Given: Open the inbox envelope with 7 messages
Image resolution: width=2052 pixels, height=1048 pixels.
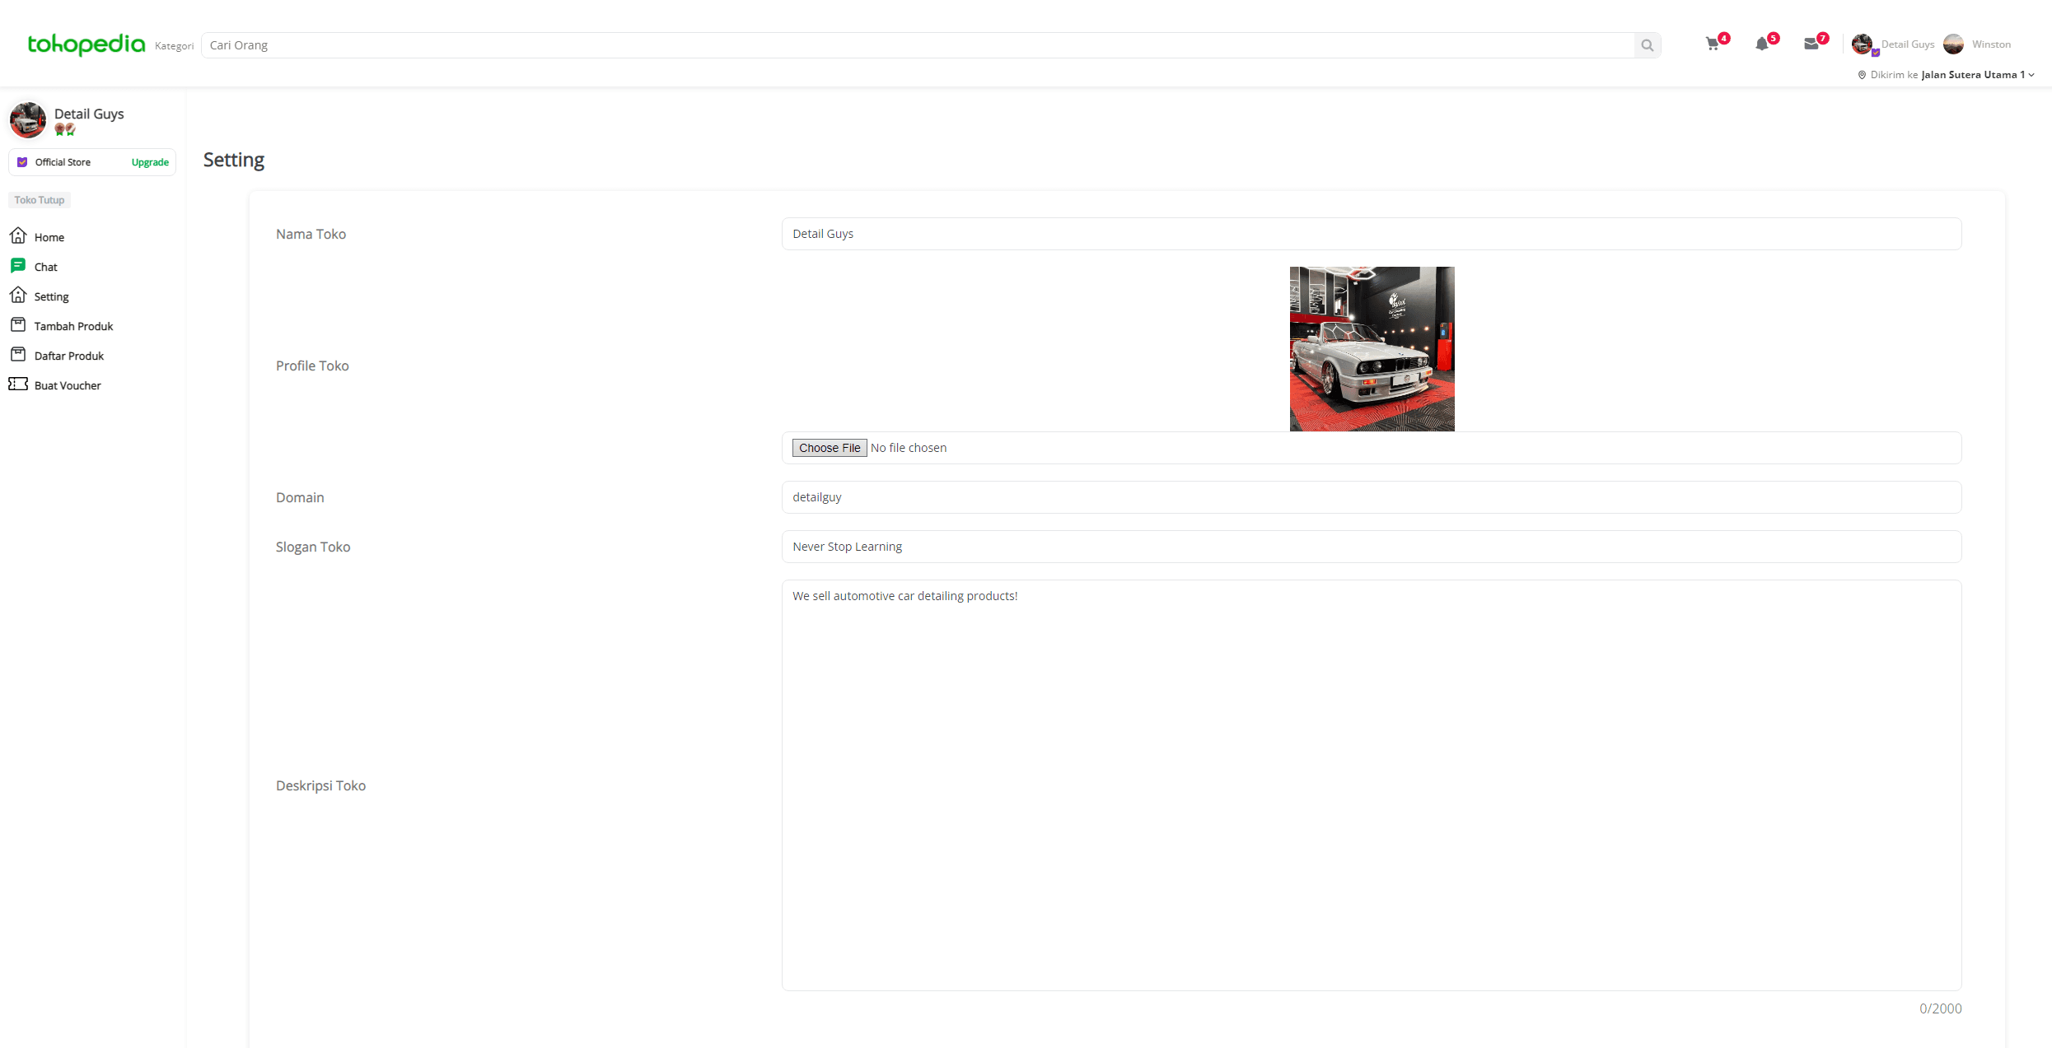Looking at the screenshot, I should [1813, 44].
